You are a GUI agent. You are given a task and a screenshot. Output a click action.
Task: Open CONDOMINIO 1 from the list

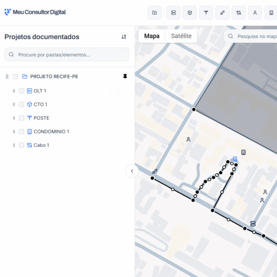tap(51, 132)
